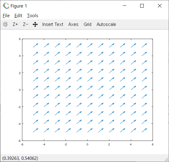
Task: Open the Tools menu
Action: [x=32, y=16]
